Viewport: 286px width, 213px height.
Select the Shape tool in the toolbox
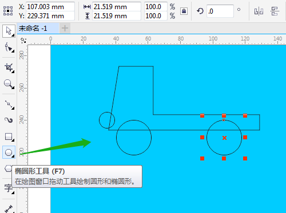pos(9,47)
